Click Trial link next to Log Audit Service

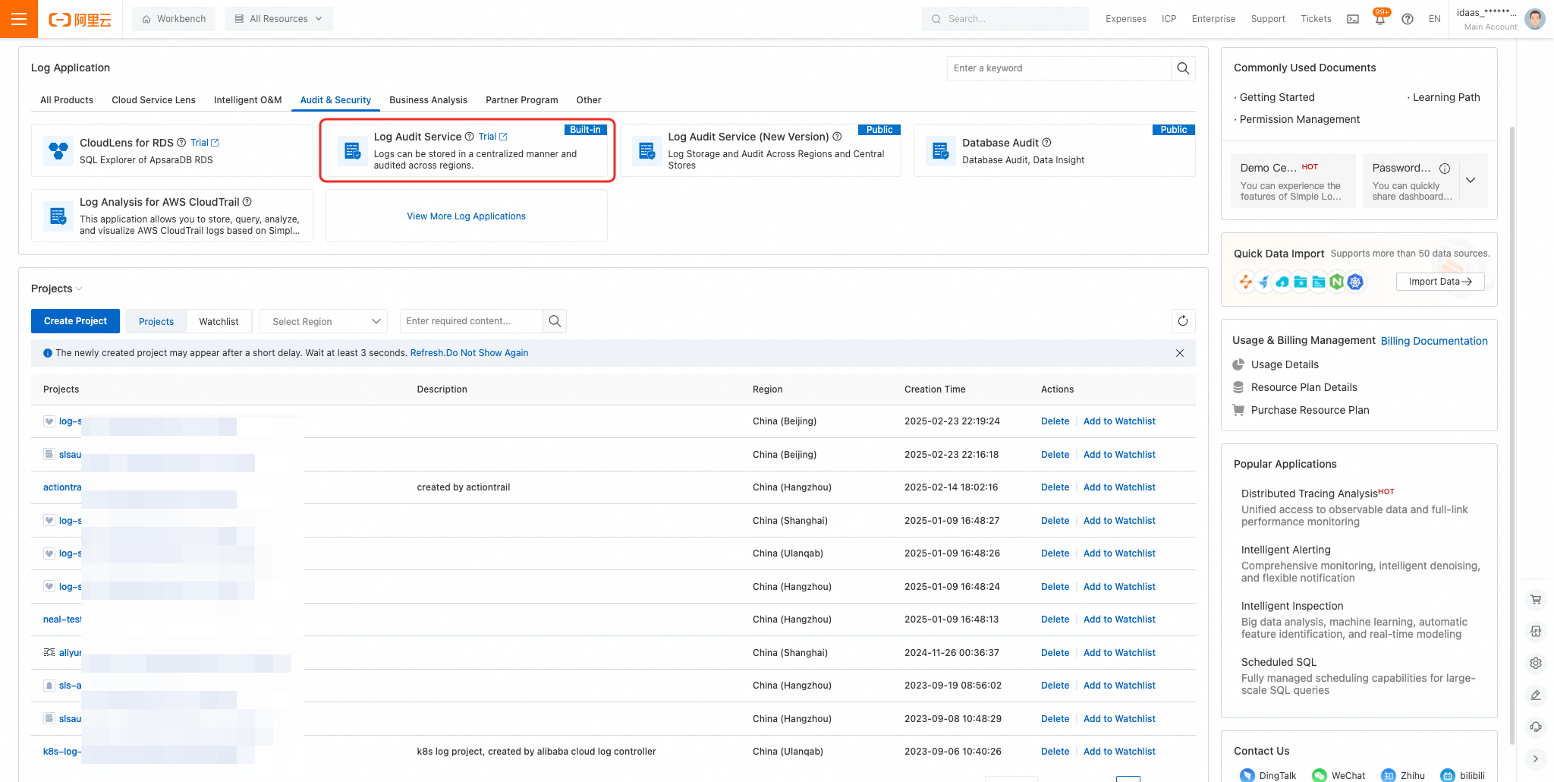click(492, 137)
